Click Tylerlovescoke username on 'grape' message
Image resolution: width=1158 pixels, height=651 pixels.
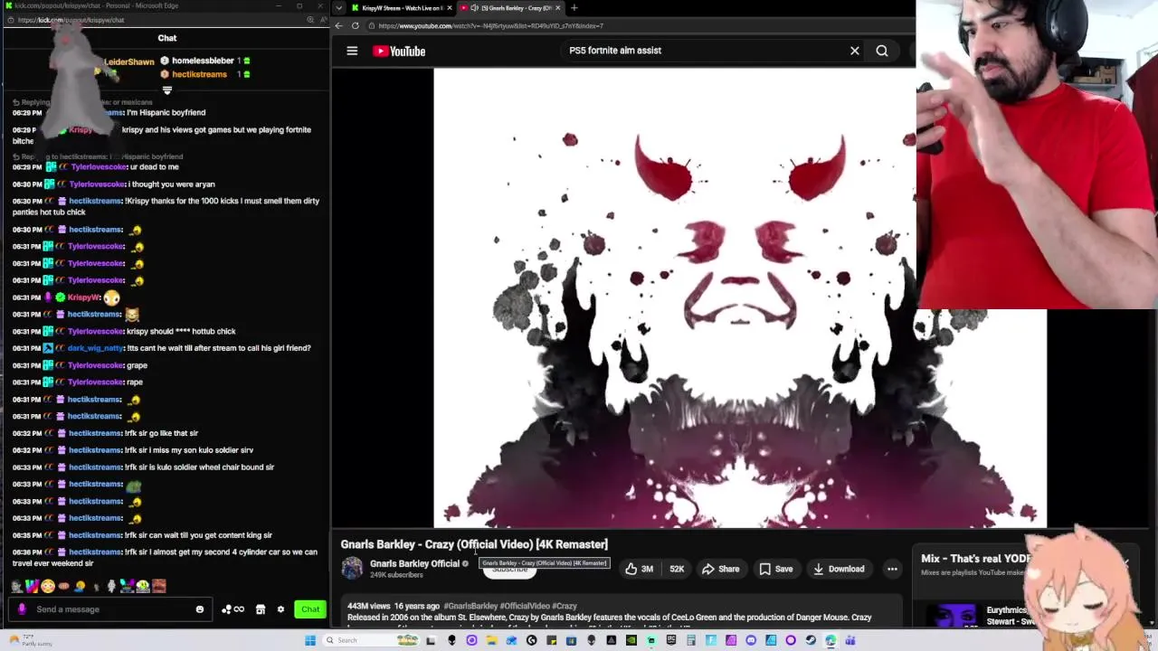coord(97,365)
